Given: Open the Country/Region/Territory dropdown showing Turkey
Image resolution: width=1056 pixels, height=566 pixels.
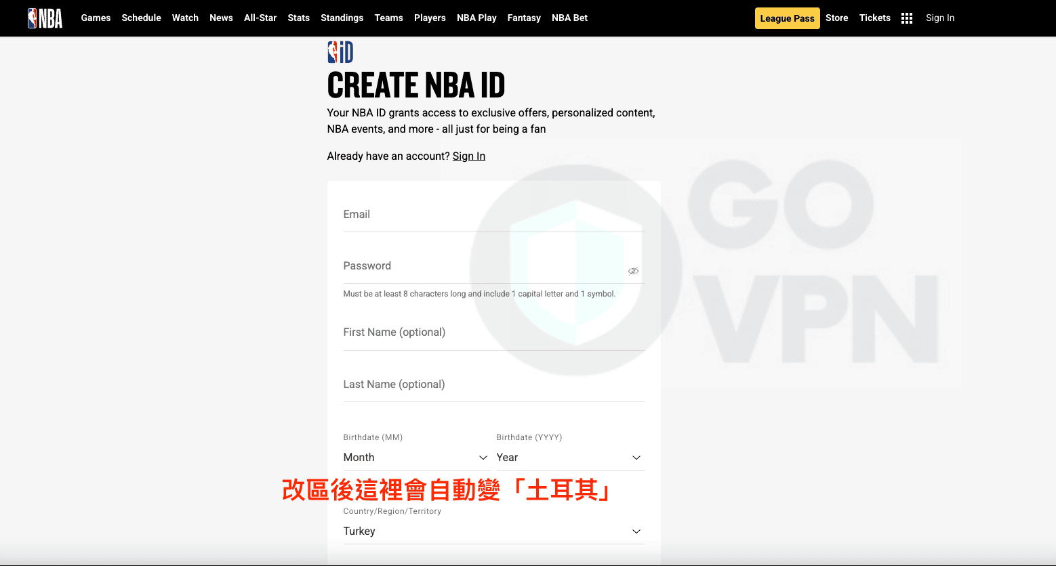Looking at the screenshot, I should 493,531.
